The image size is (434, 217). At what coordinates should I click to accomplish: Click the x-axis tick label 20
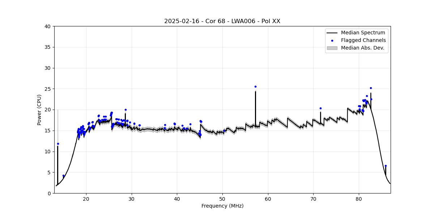[86, 199]
